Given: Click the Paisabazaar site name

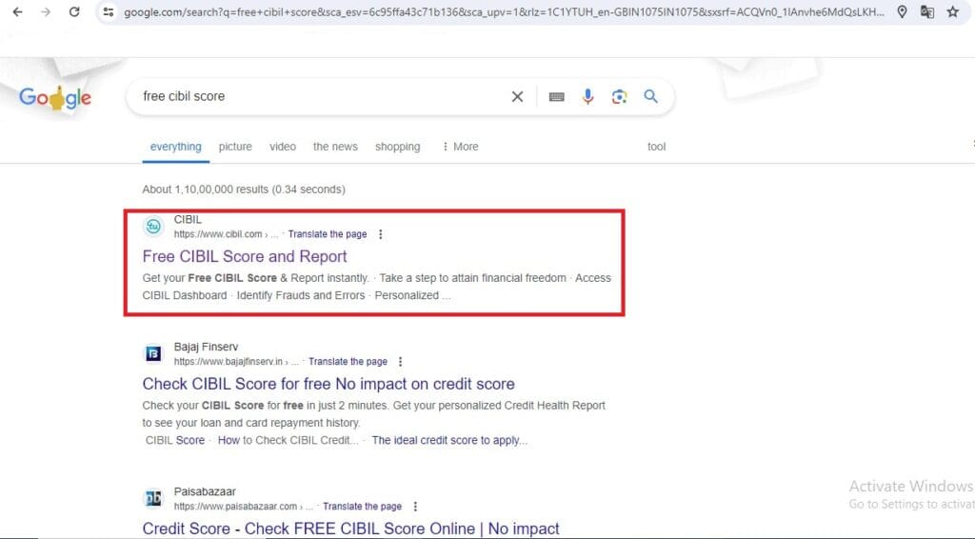Looking at the screenshot, I should [205, 491].
